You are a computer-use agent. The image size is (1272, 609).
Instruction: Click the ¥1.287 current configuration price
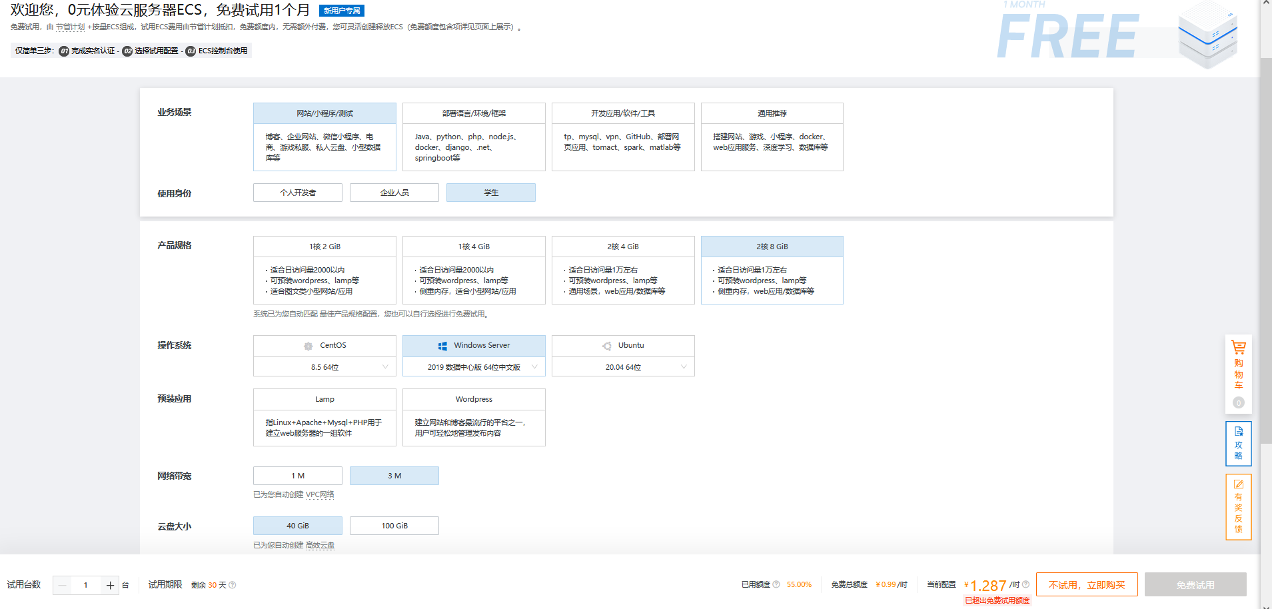point(985,585)
